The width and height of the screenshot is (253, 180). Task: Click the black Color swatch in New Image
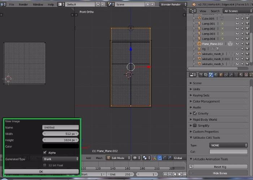coord(60,146)
